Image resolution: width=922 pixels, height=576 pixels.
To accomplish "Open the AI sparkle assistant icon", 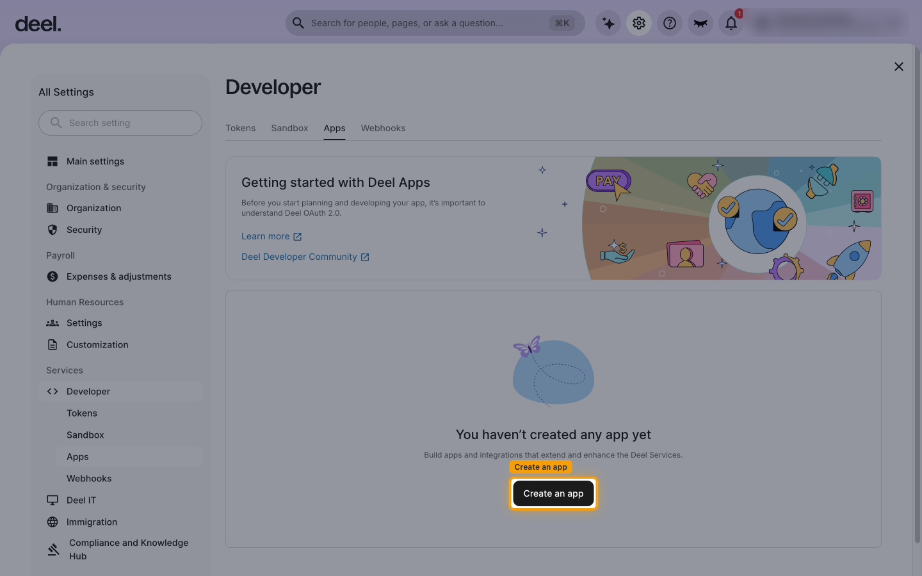I will 608,23.
